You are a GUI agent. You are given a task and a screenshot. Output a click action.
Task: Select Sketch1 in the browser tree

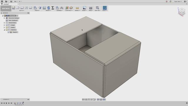tap(15, 32)
